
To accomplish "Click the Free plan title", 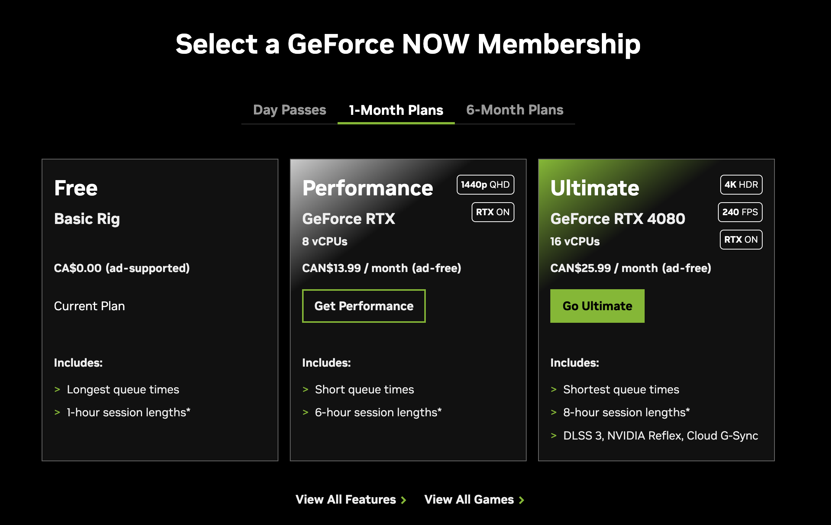I will pyautogui.click(x=76, y=188).
